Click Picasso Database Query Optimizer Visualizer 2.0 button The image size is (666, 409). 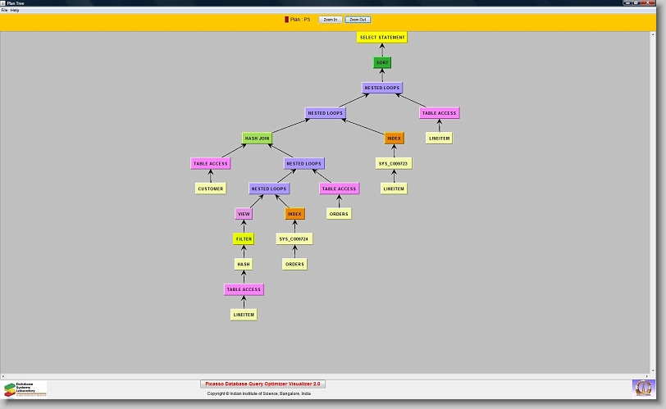click(x=263, y=384)
